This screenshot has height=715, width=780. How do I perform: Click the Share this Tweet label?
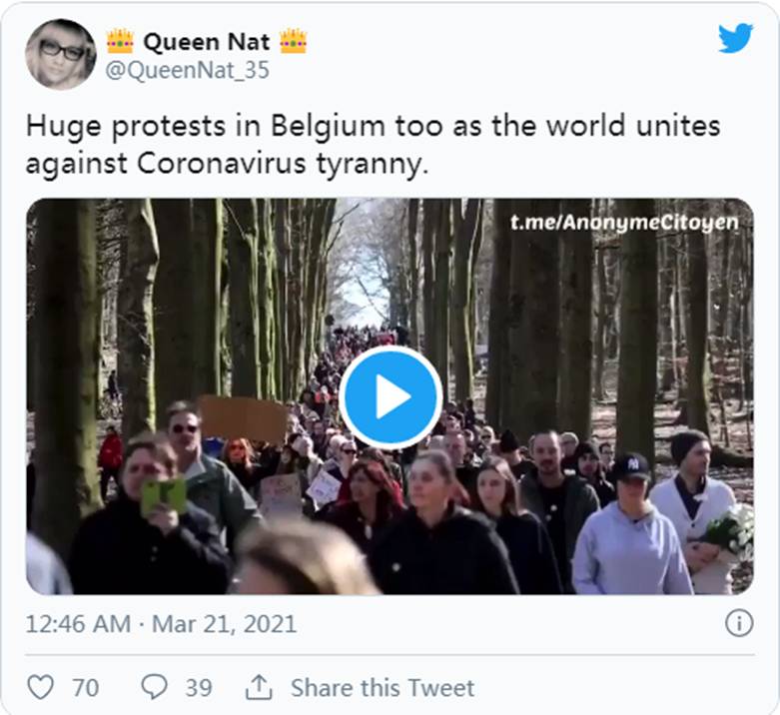tap(383, 687)
